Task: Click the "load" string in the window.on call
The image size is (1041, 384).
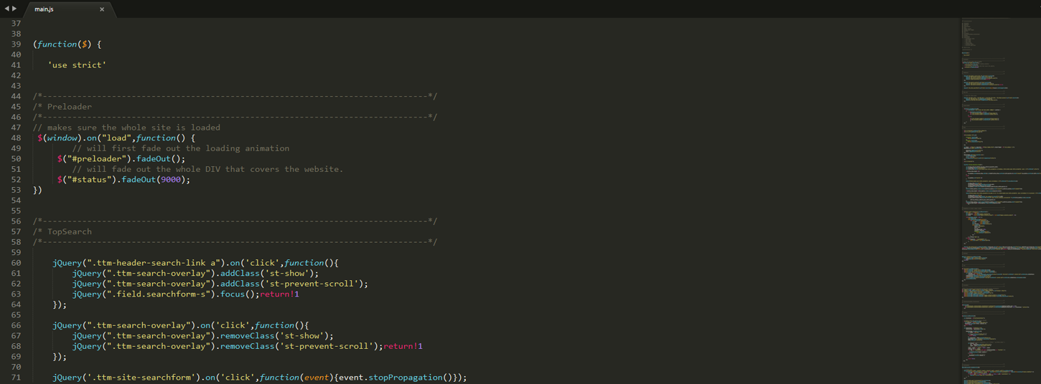Action: 116,138
